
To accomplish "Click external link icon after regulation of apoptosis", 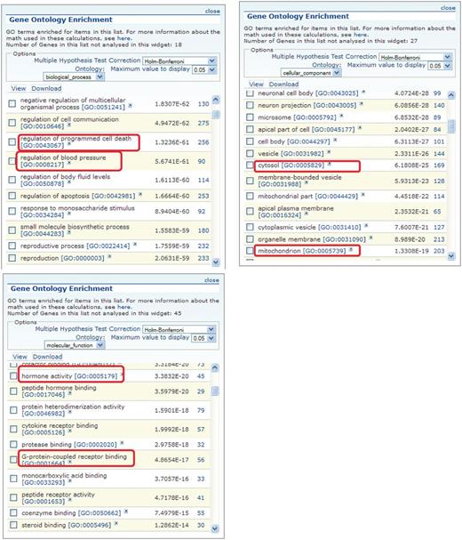I will [140, 195].
